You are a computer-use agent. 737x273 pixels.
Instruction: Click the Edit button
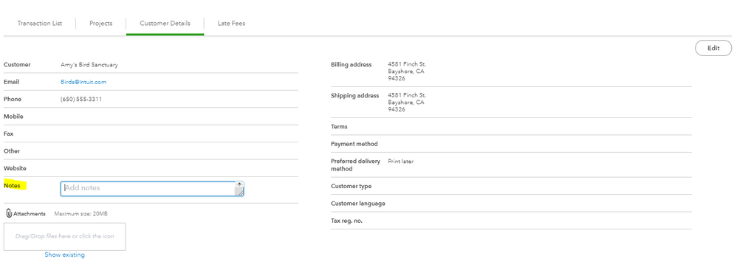point(713,48)
